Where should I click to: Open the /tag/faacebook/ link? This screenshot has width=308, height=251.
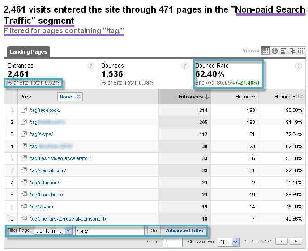pos(46,195)
